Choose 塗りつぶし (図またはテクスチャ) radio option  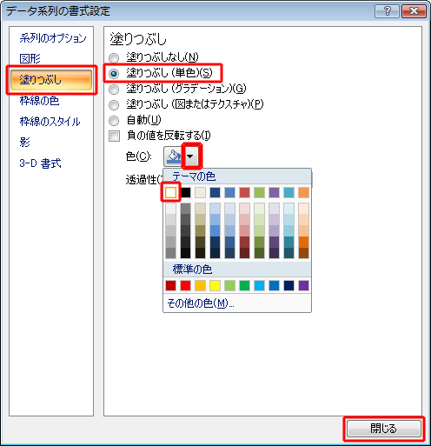click(114, 104)
